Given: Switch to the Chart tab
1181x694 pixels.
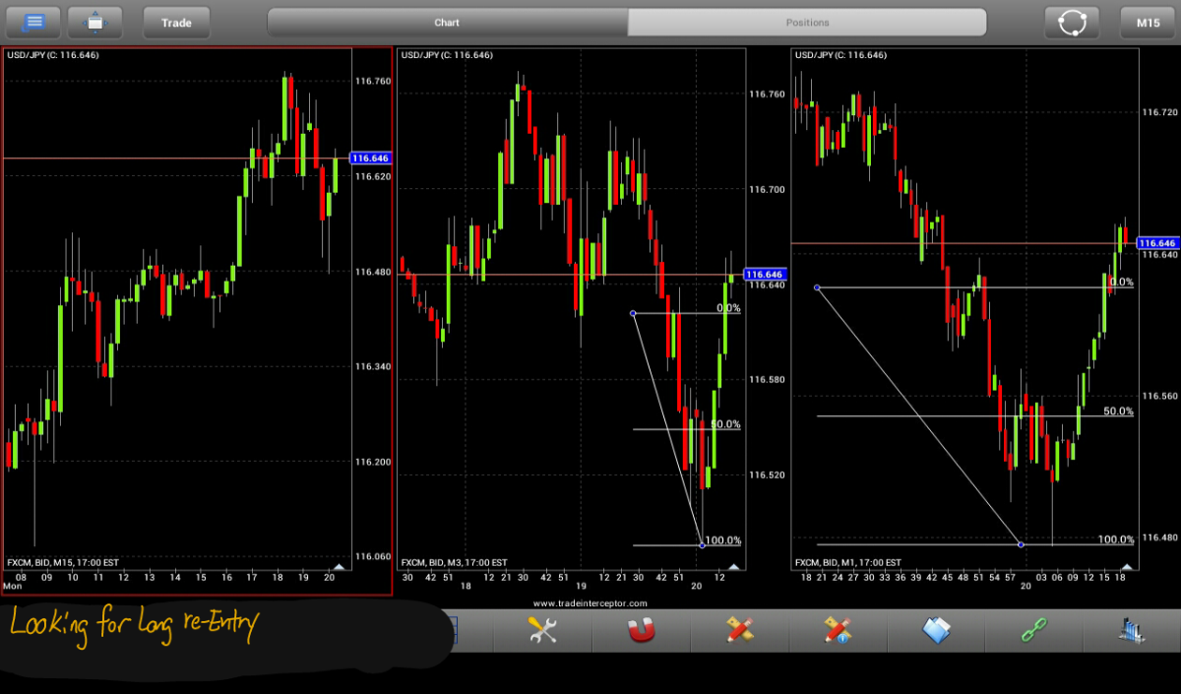Looking at the screenshot, I should tap(447, 22).
